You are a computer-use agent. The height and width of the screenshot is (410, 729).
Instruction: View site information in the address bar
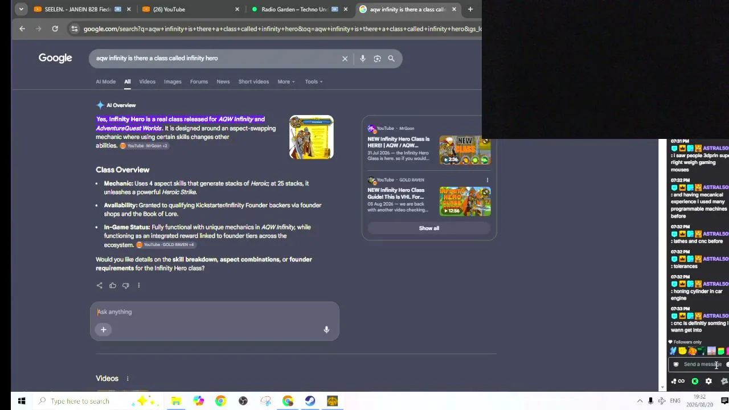coord(74,28)
